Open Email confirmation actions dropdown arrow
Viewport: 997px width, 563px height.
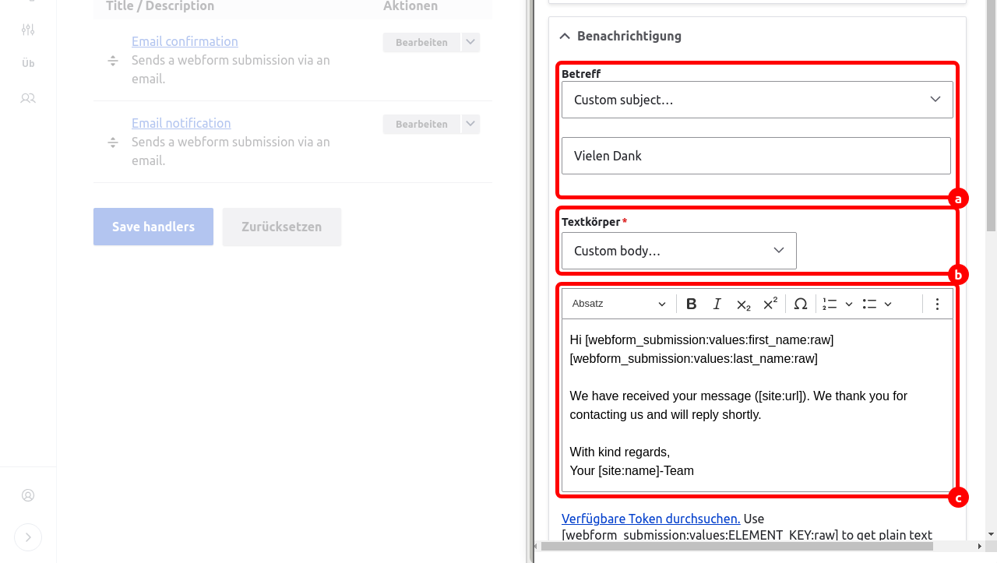tap(470, 42)
